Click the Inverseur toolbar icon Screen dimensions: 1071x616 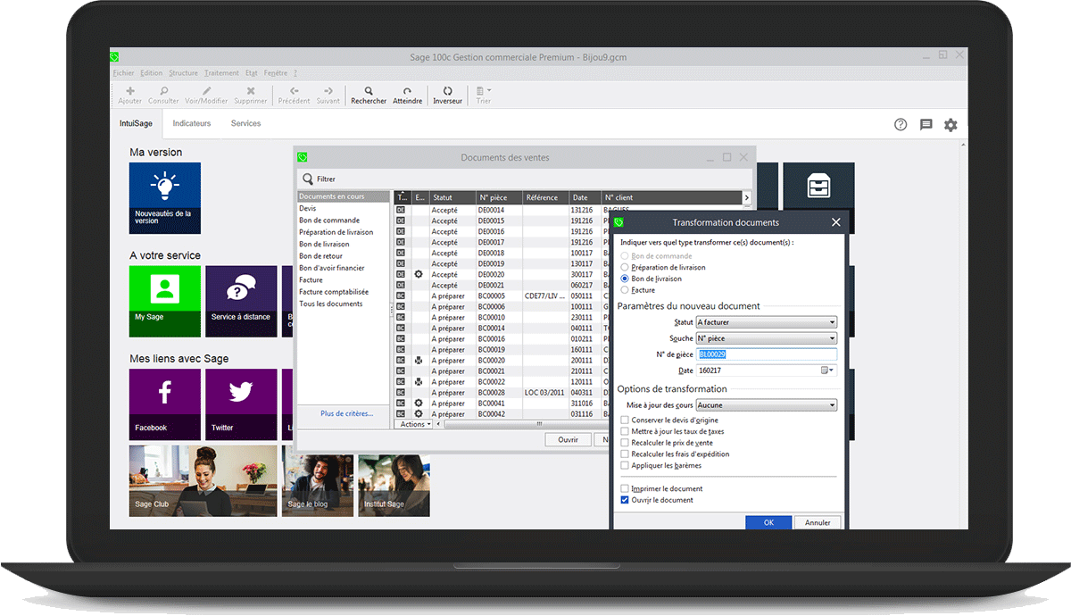pyautogui.click(x=447, y=94)
